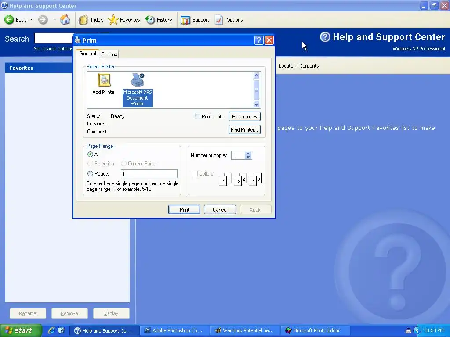Expand hidden tray icons chevron
The image size is (450, 337).
(417, 331)
